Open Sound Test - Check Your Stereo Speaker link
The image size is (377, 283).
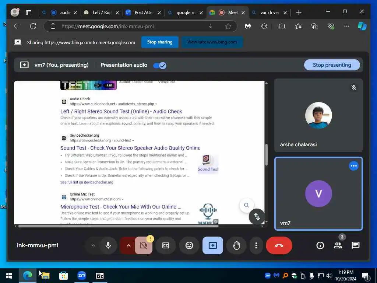click(x=130, y=148)
